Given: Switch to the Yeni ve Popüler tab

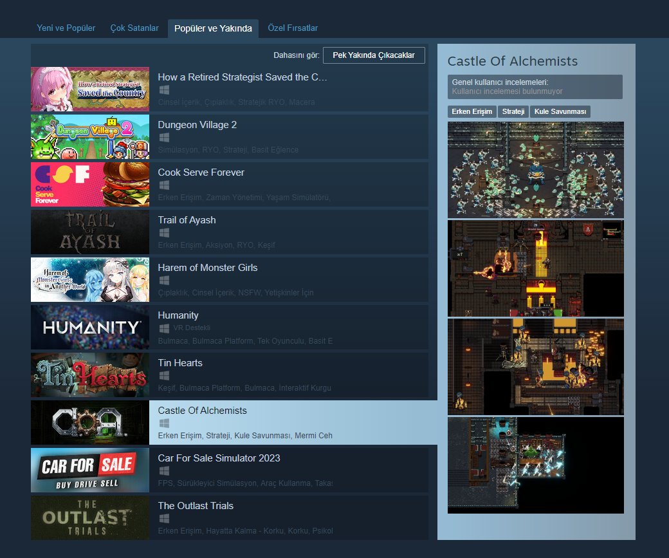Looking at the screenshot, I should tap(66, 28).
